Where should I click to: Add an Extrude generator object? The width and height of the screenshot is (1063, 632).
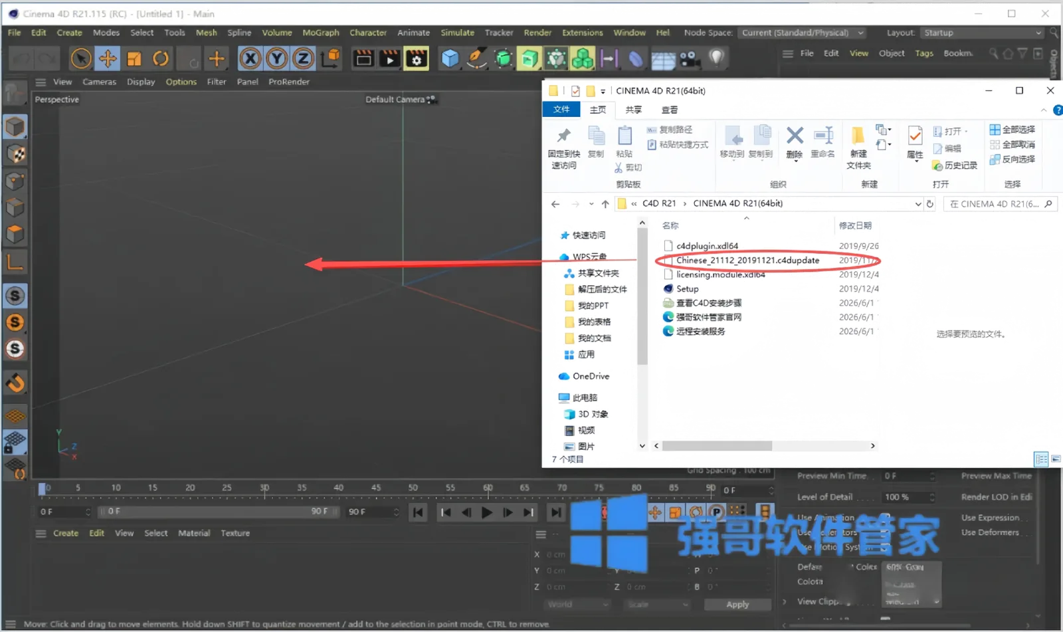(x=530, y=59)
